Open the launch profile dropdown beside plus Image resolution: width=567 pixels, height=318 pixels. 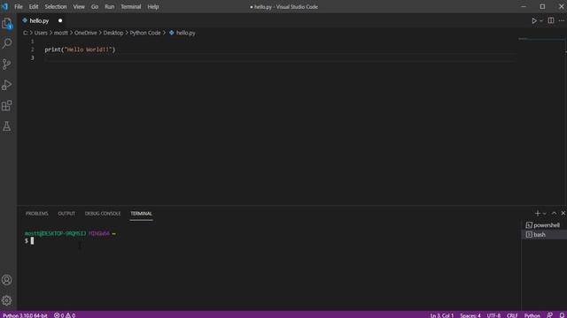tap(545, 214)
